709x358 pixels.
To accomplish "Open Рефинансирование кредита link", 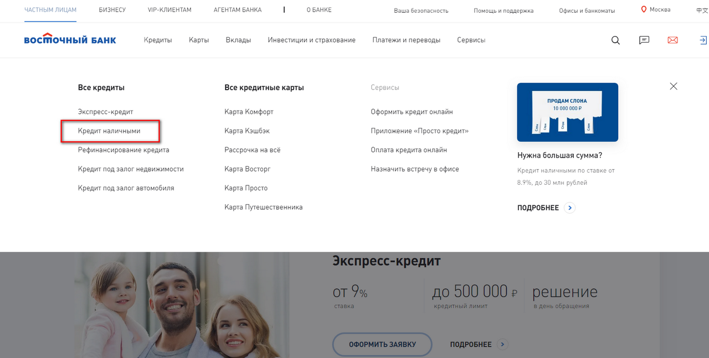I will [124, 150].
